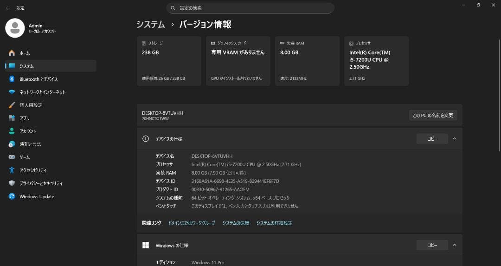Click the Time and language globe icon
The width and height of the screenshot is (501, 266).
tap(12, 144)
